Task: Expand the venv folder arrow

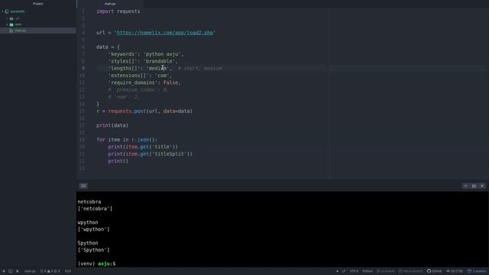Action: coord(7,24)
